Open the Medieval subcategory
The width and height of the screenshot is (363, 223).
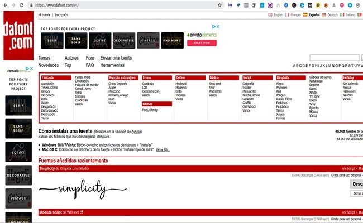point(181,84)
